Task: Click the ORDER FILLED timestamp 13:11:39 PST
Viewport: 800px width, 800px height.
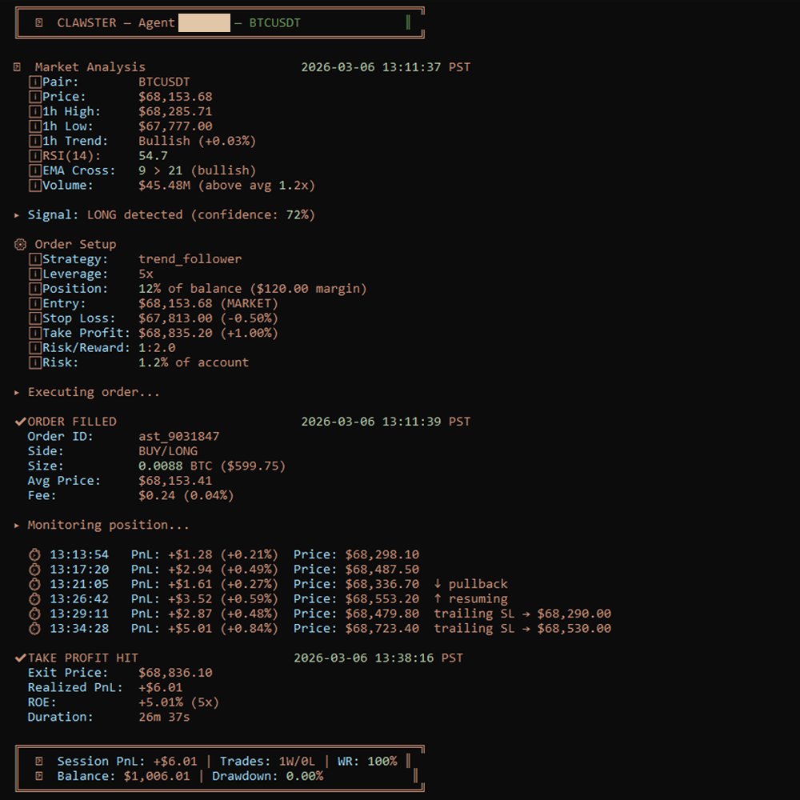Action: [x=386, y=422]
